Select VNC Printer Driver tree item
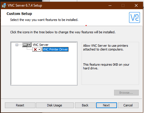The image size is (144, 113). tap(55, 49)
